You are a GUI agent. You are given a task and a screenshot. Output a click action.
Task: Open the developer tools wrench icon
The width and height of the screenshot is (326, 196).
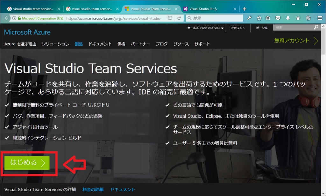tap(249, 18)
